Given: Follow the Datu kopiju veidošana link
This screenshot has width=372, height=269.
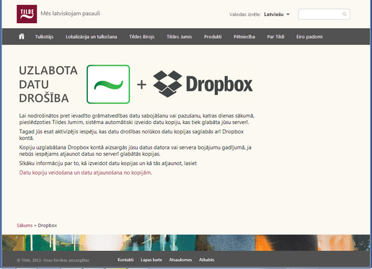Looking at the screenshot, I should click(x=85, y=172).
